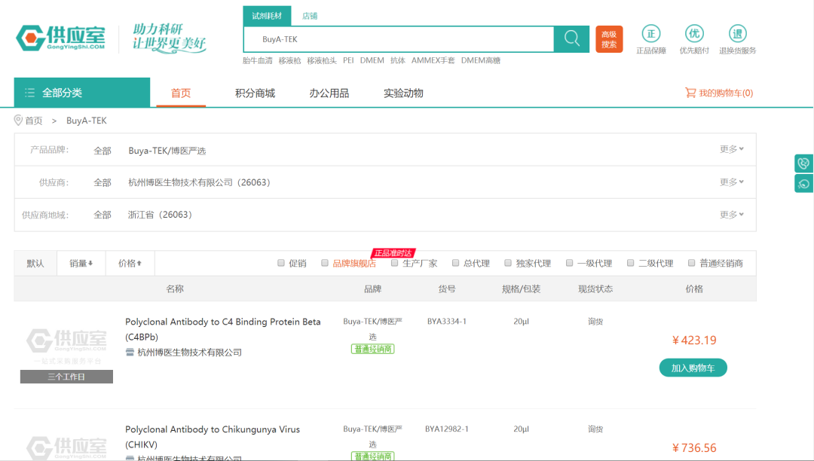This screenshot has height=461, width=814.
Task: Click the 全部分类 list icon
Action: tap(29, 93)
